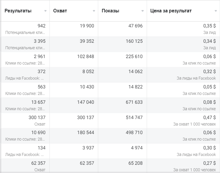Image resolution: width=220 pixels, height=173 pixels.
Task: Click the Лиды на Facebook label under 372
Action: (25, 78)
